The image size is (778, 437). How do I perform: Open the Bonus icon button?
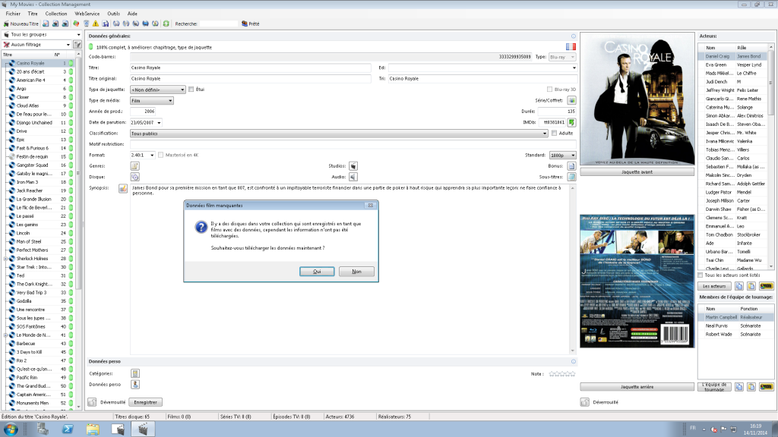coord(571,166)
